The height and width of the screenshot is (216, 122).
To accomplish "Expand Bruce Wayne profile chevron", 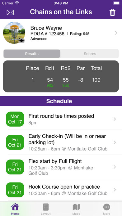I will tap(116, 33).
